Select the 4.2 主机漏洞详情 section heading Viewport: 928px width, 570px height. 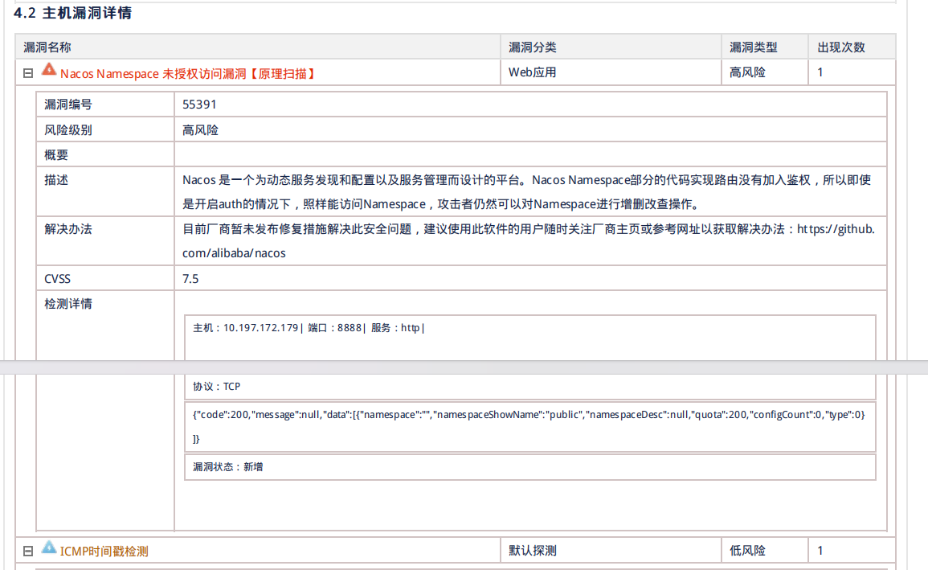[x=73, y=13]
